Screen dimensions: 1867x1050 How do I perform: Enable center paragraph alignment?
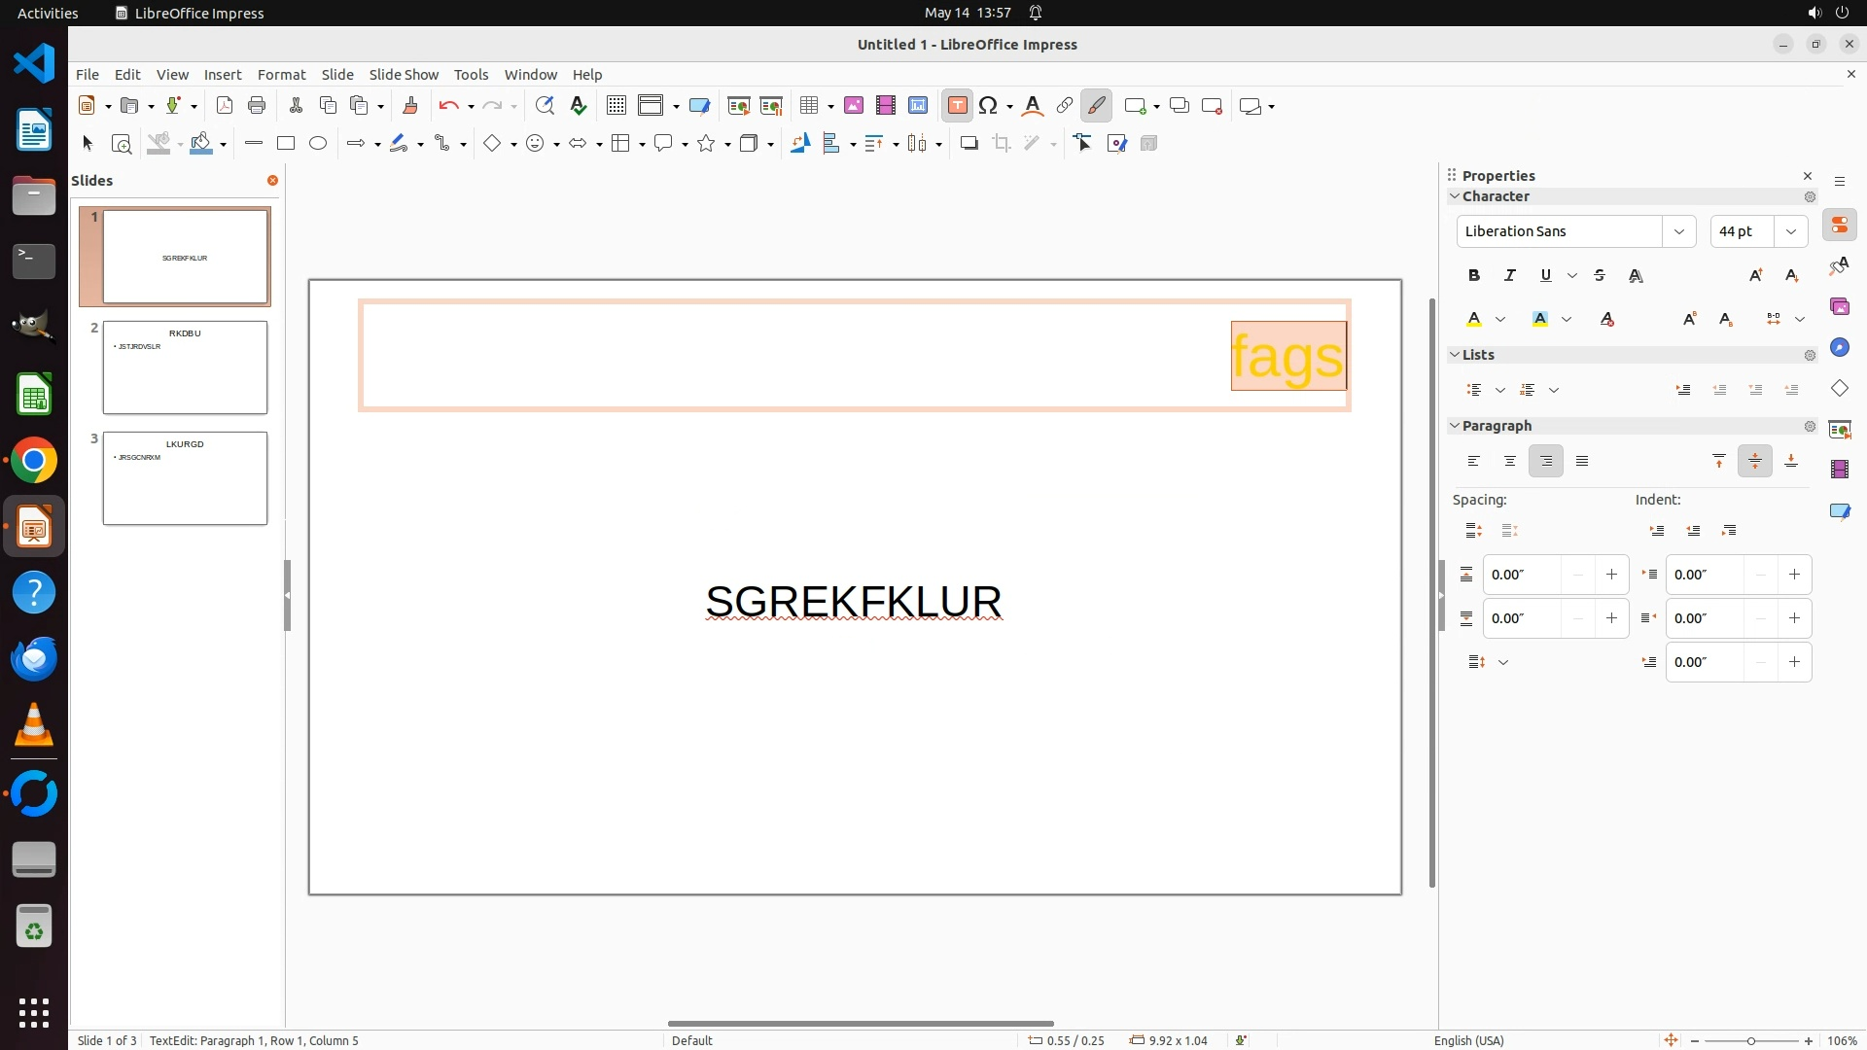[1510, 462]
